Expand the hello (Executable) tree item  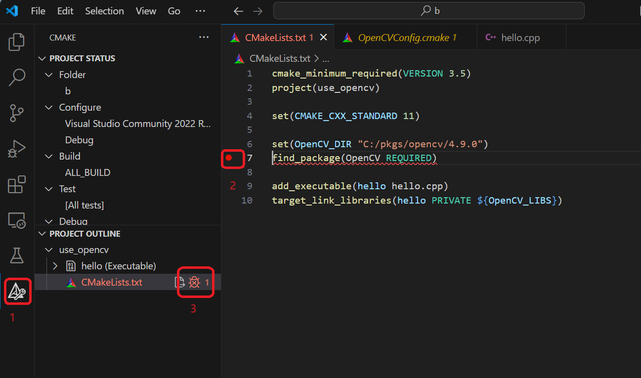pos(54,266)
